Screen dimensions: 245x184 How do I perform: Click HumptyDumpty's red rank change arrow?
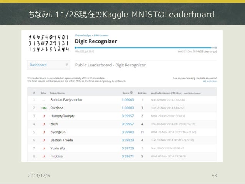pos(44,116)
